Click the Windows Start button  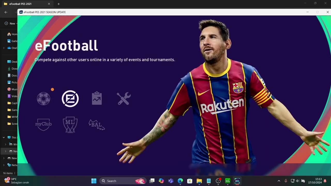click(x=94, y=181)
